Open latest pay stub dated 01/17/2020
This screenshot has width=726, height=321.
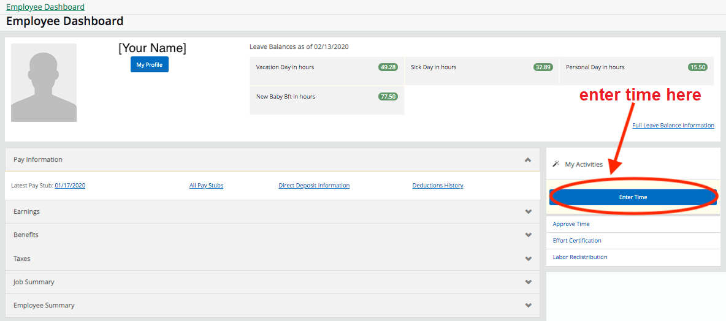pyautogui.click(x=70, y=186)
